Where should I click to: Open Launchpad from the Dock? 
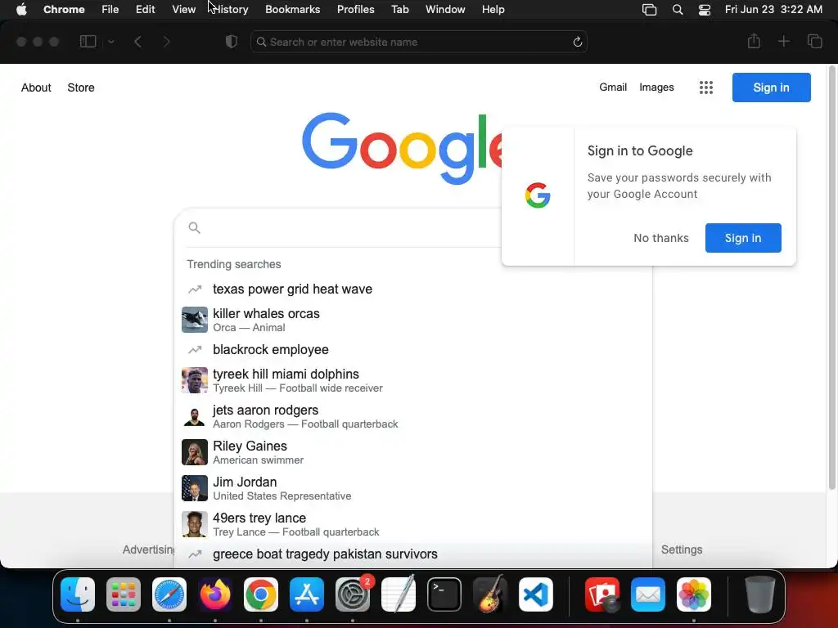[x=124, y=594]
